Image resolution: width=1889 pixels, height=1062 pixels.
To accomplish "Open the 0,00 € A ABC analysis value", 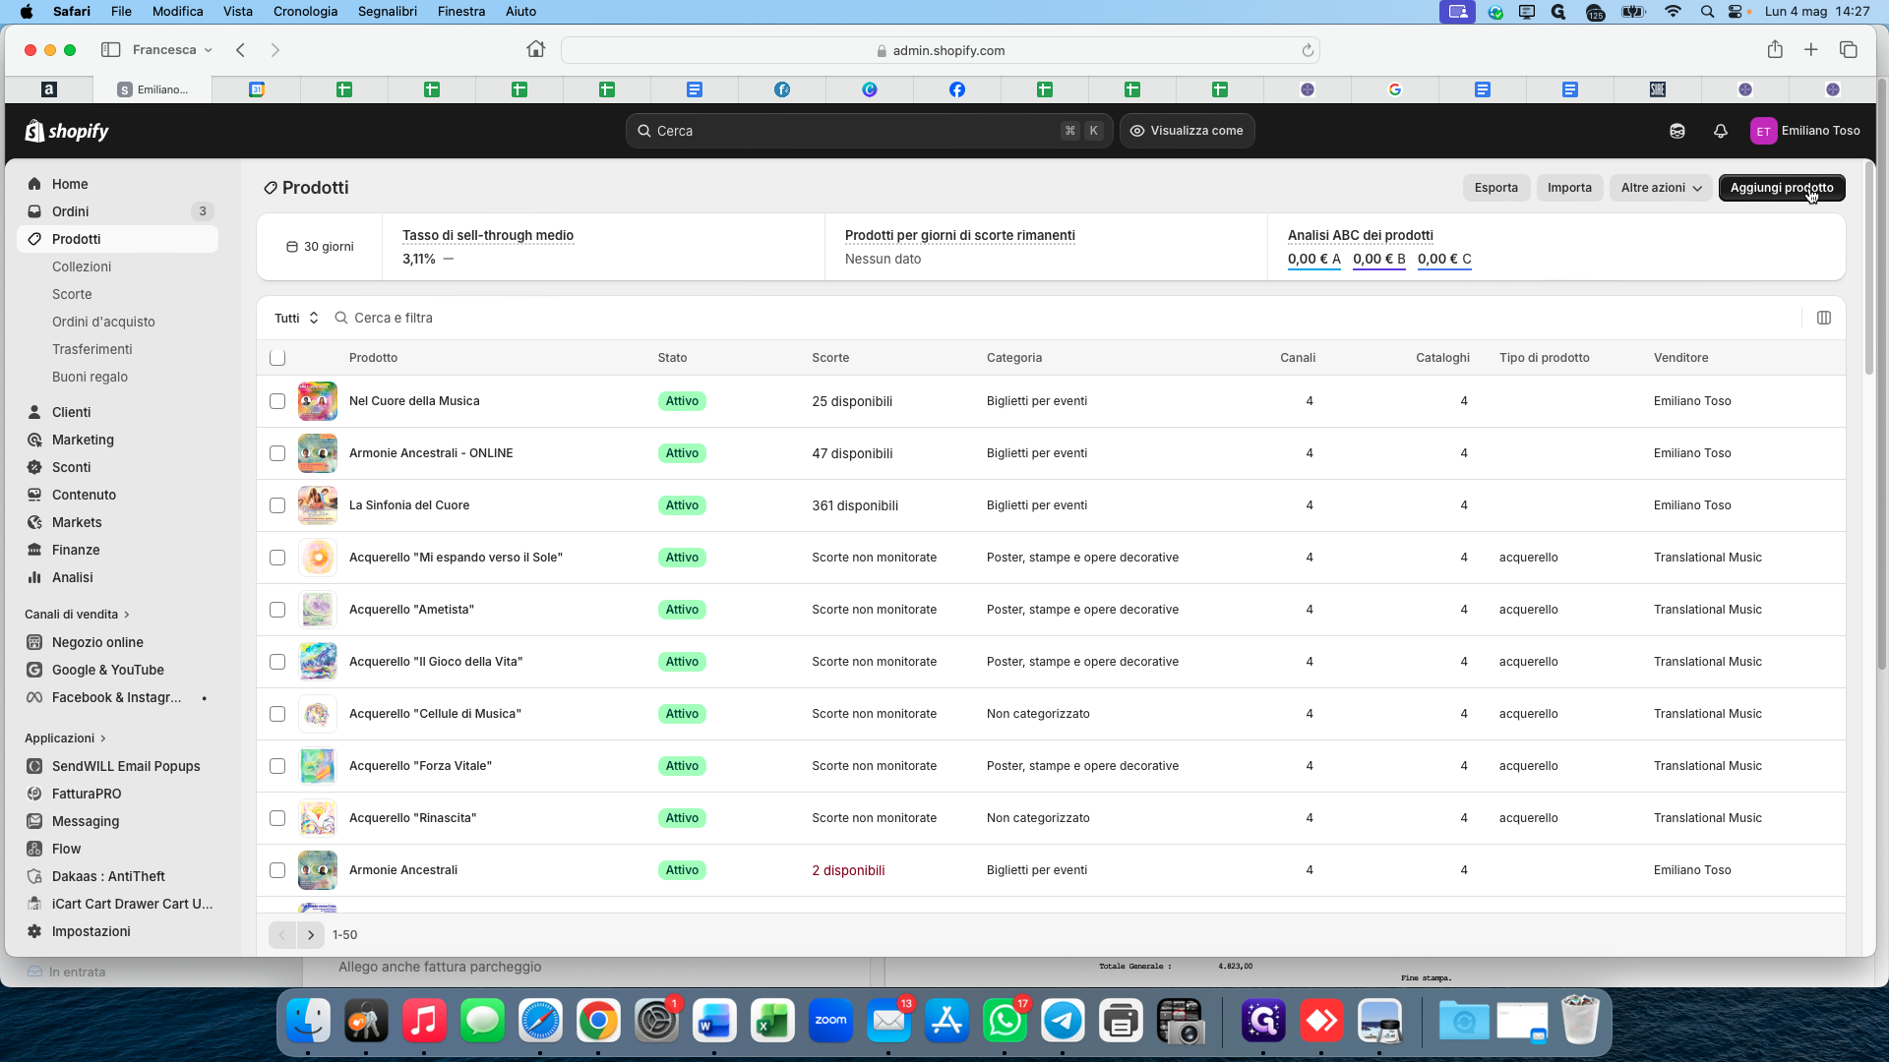I will pos(1314,260).
